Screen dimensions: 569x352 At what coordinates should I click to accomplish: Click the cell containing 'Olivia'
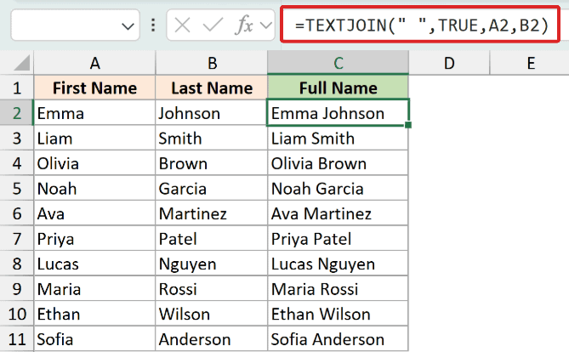pos(94,163)
